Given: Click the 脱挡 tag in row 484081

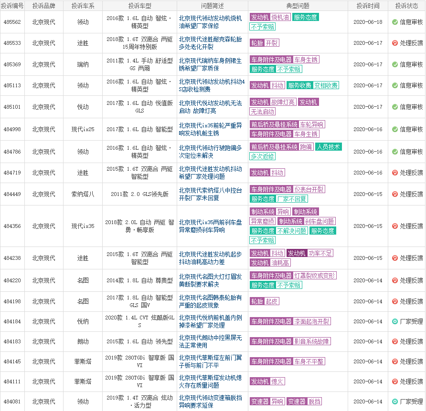Looking at the screenshot, I should coord(314,401).
